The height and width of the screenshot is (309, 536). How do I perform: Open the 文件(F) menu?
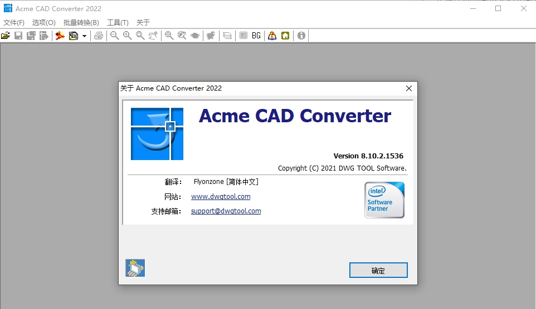click(x=14, y=23)
